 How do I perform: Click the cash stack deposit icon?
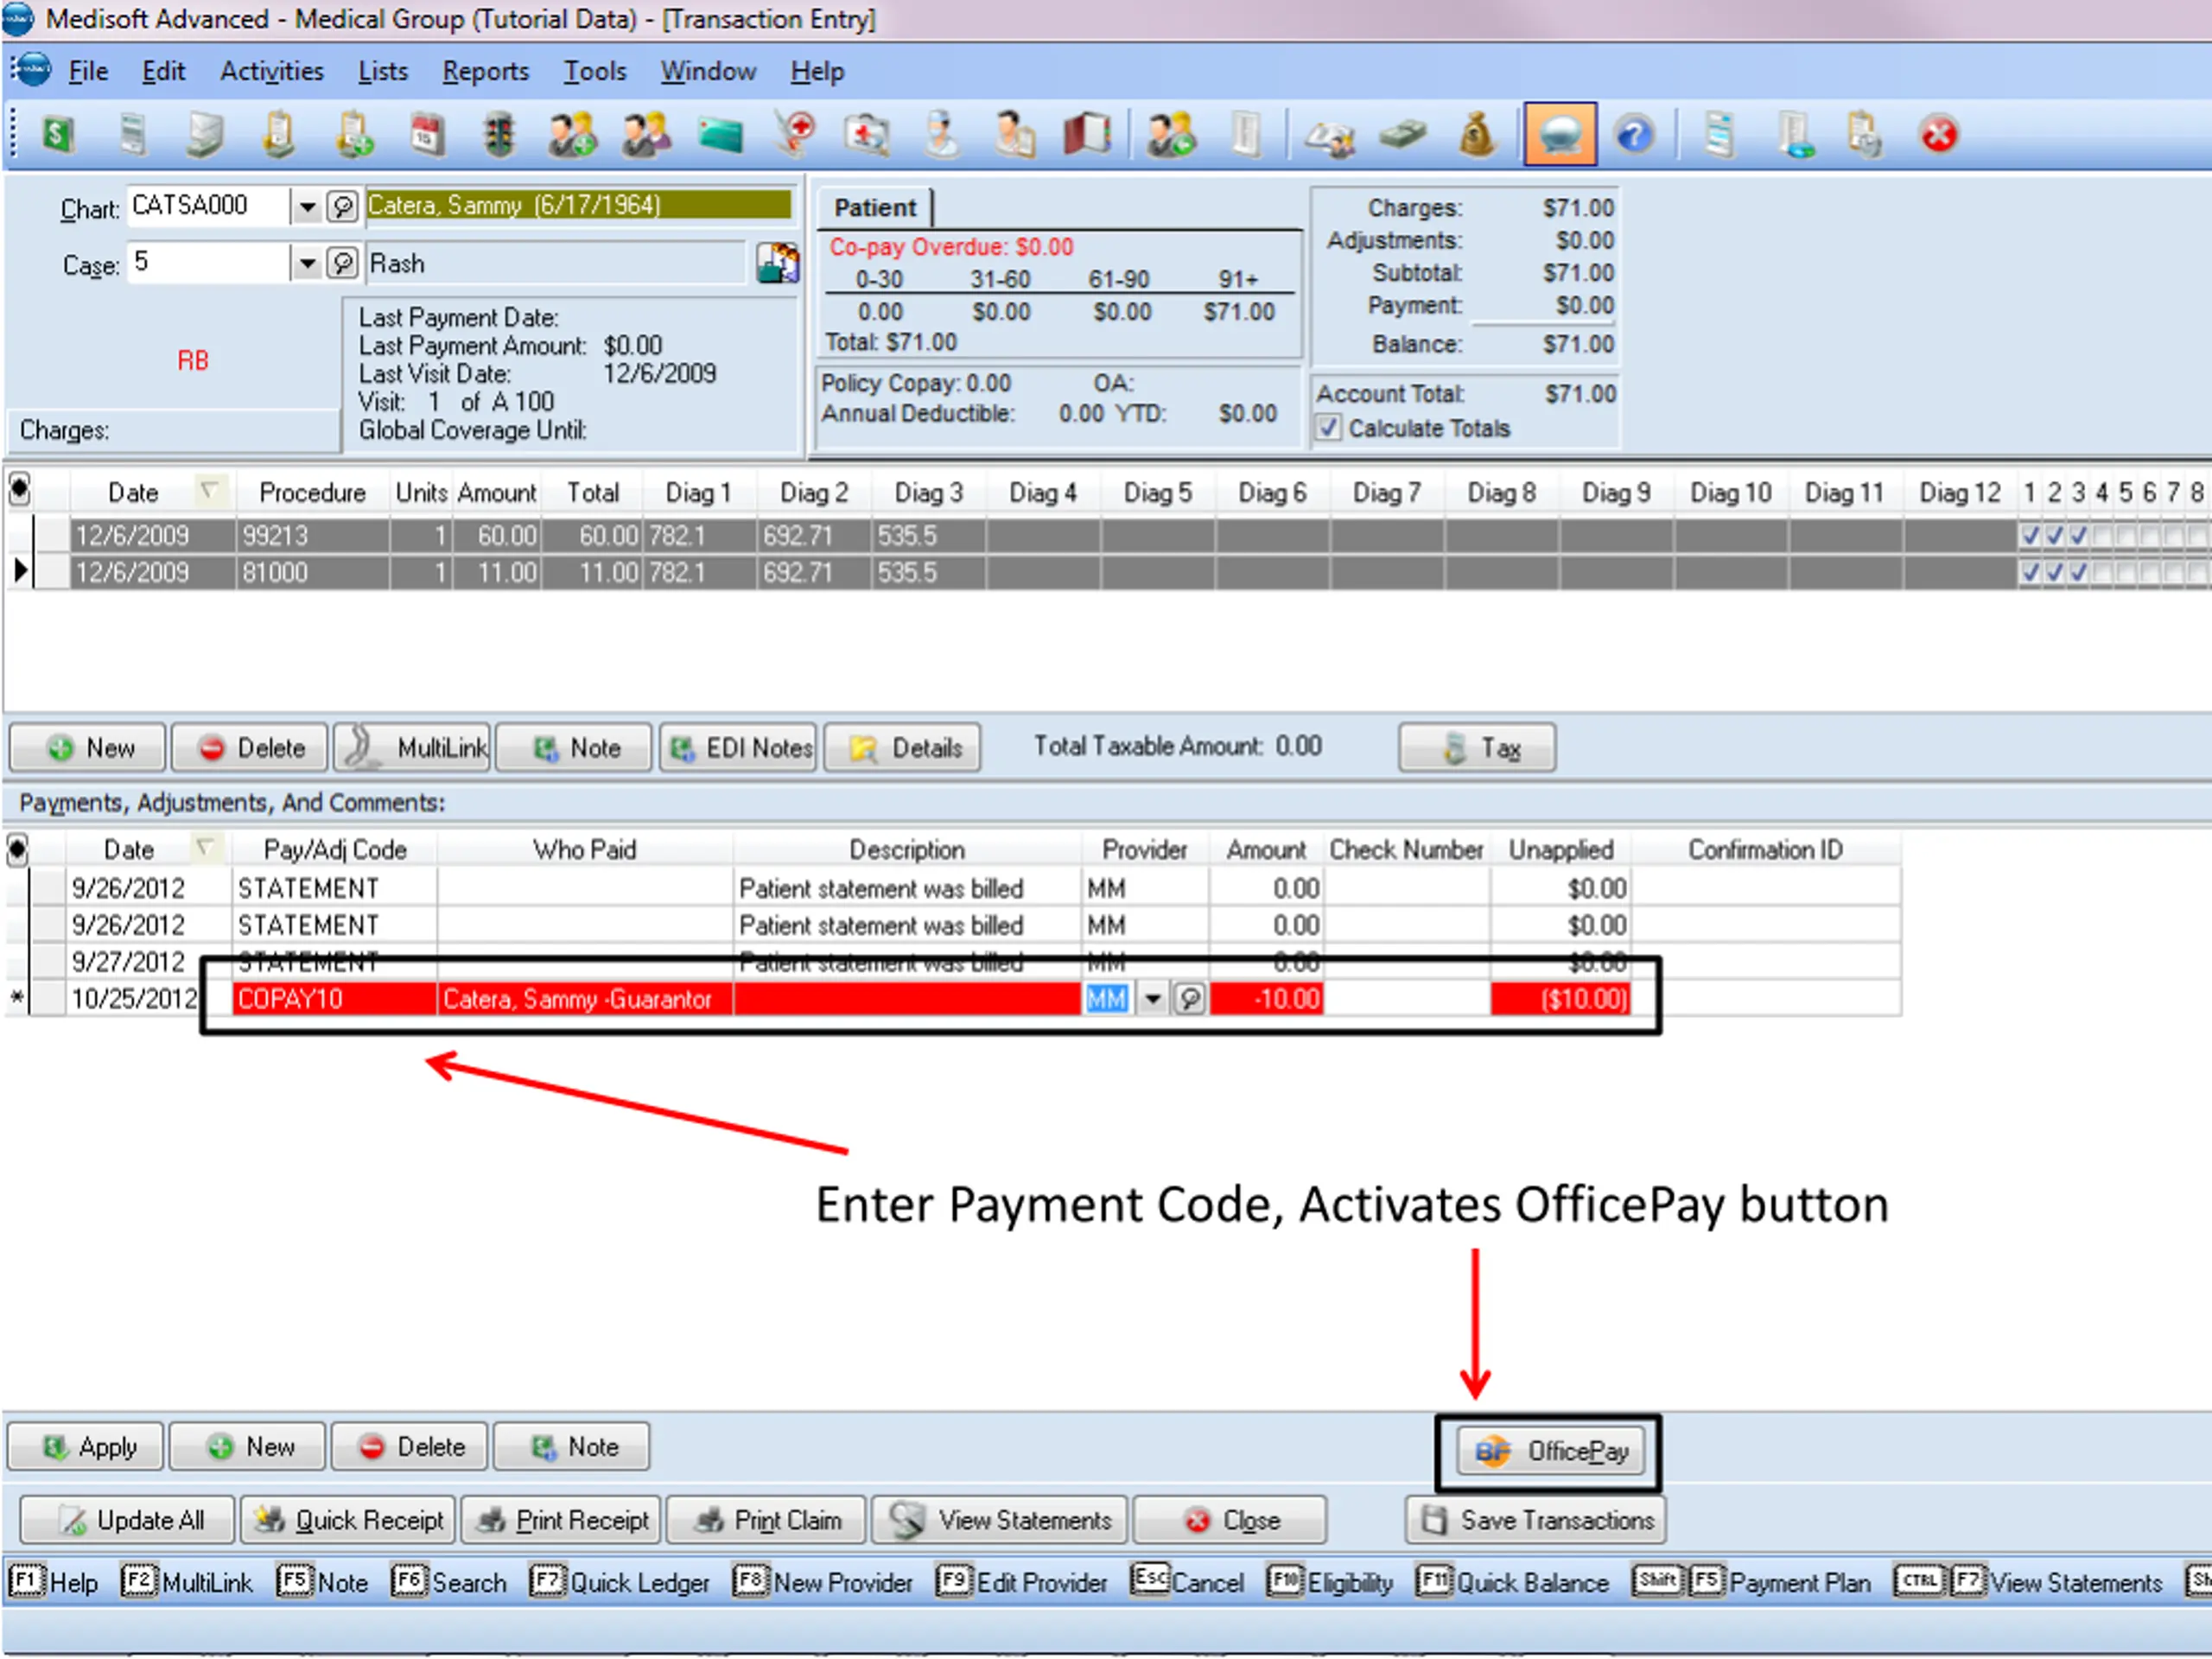[x=1403, y=134]
